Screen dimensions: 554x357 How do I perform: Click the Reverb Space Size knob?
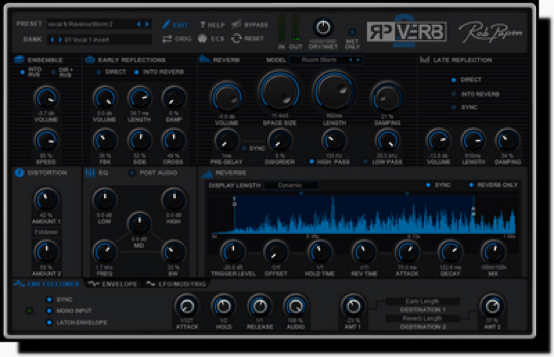pyautogui.click(x=279, y=92)
